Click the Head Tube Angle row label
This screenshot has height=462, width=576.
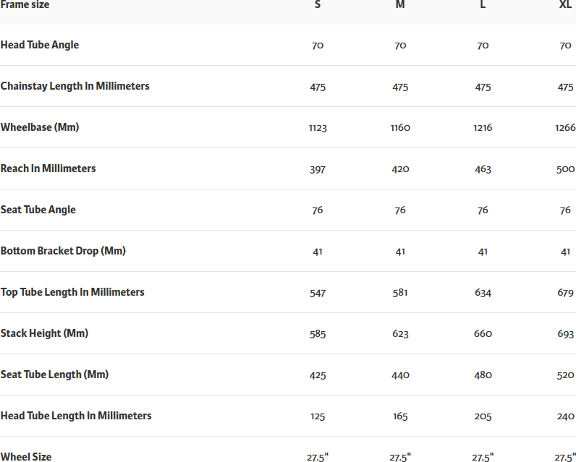pyautogui.click(x=40, y=45)
